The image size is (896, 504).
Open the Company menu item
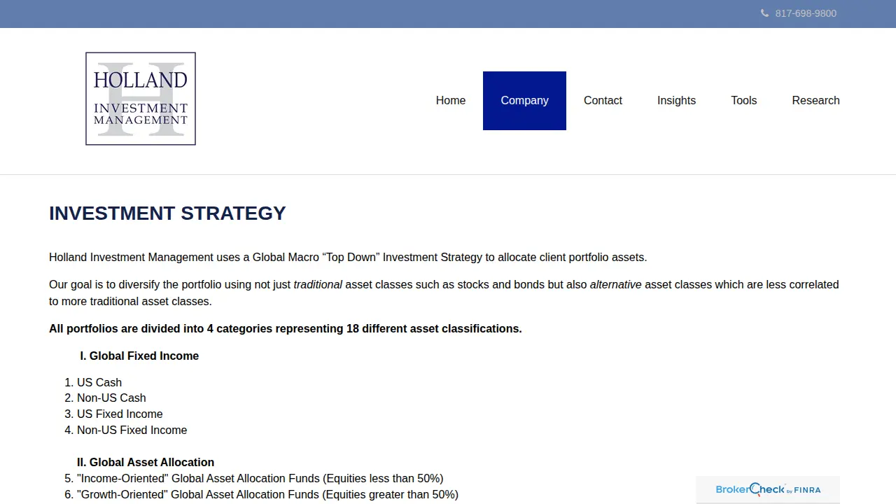(x=524, y=101)
